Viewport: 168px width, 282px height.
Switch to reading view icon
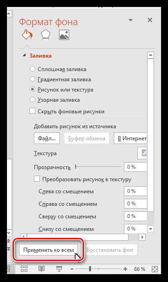pos(41,269)
